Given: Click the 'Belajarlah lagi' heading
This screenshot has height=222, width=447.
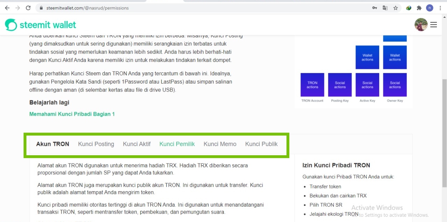Looking at the screenshot, I should point(49,102).
